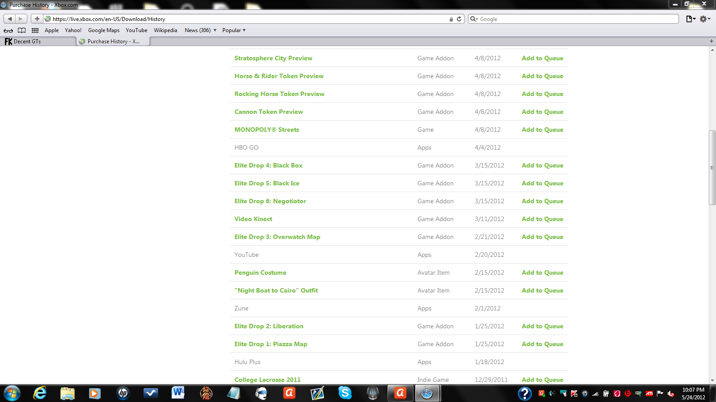This screenshot has height=402, width=716.
Task: Open Top Sites grid icon
Action: [35, 30]
